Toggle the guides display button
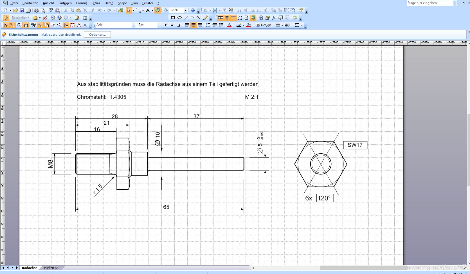This screenshot has width=470, height=274. (x=233, y=17)
